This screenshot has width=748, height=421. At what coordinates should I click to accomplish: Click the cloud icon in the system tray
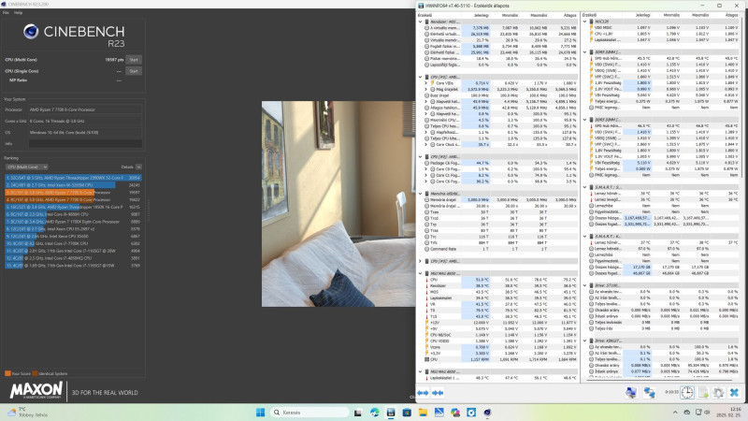tap(687, 413)
